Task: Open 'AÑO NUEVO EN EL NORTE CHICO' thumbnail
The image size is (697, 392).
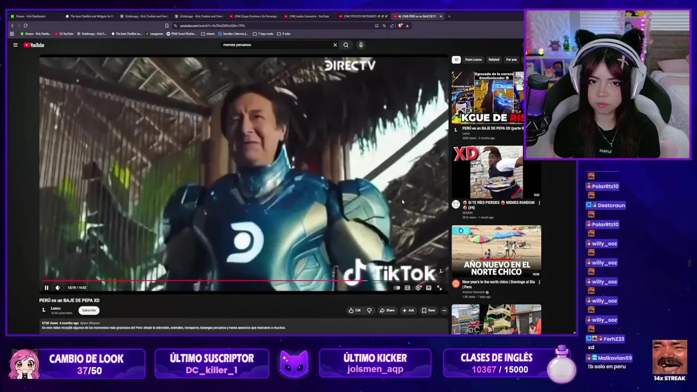Action: 496,251
